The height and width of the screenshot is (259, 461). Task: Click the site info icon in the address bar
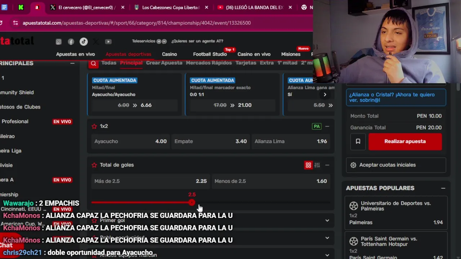tap(15, 23)
